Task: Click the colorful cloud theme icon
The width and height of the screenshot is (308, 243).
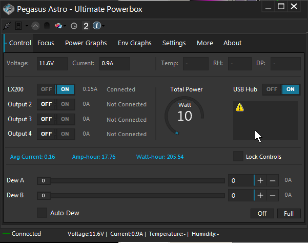Action: (x=58, y=26)
